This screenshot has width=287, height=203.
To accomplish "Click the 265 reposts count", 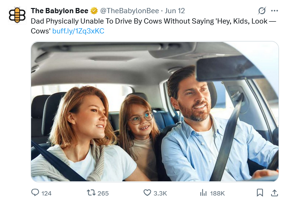I will pyautogui.click(x=103, y=193).
